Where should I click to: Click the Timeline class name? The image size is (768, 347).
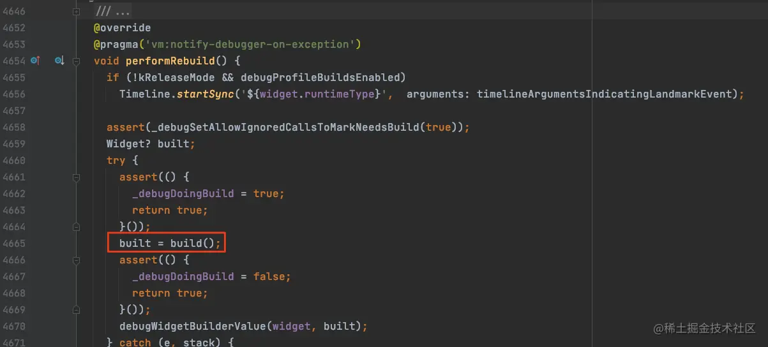click(145, 94)
